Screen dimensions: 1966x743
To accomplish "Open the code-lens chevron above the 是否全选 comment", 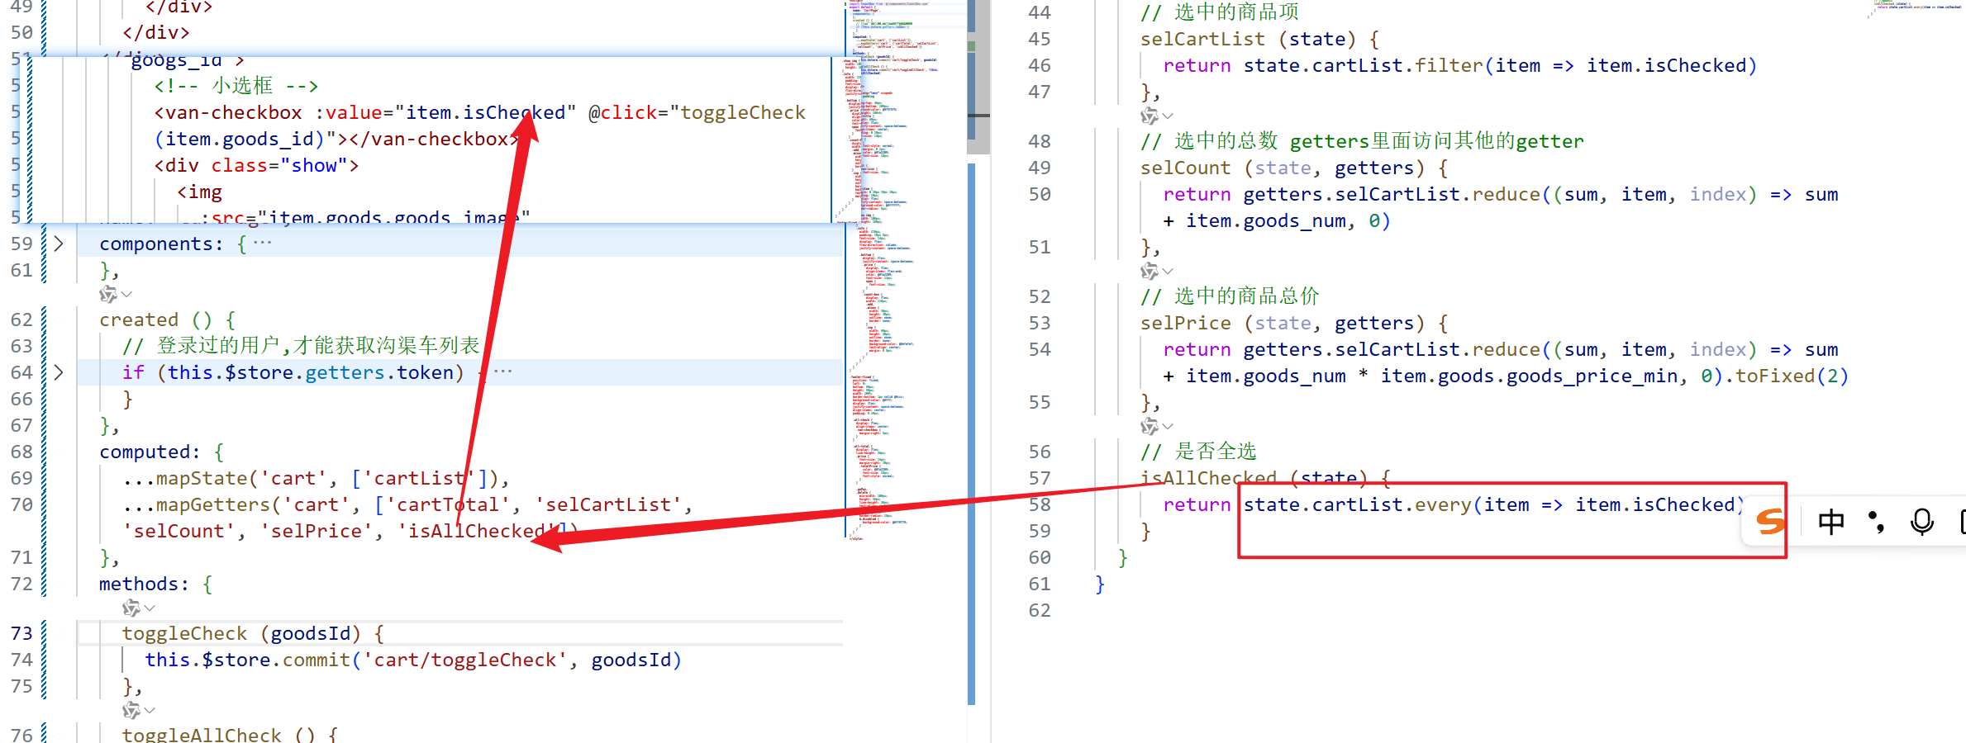I will [1168, 427].
